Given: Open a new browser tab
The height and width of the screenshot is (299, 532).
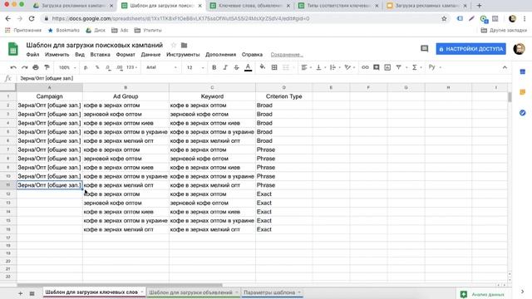Looking at the screenshot, I should [479, 6].
